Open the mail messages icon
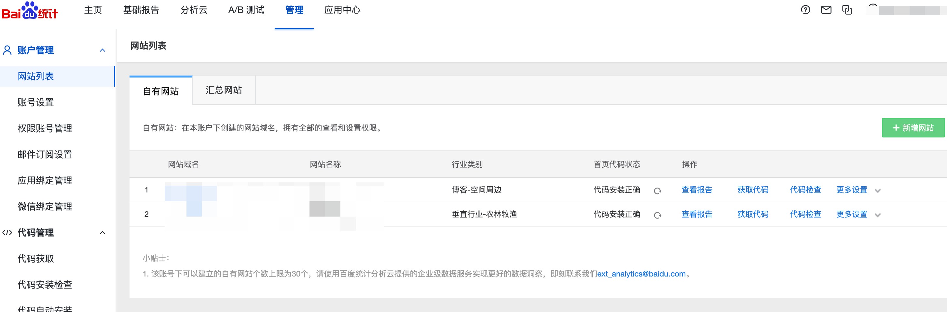947x312 pixels. point(826,10)
